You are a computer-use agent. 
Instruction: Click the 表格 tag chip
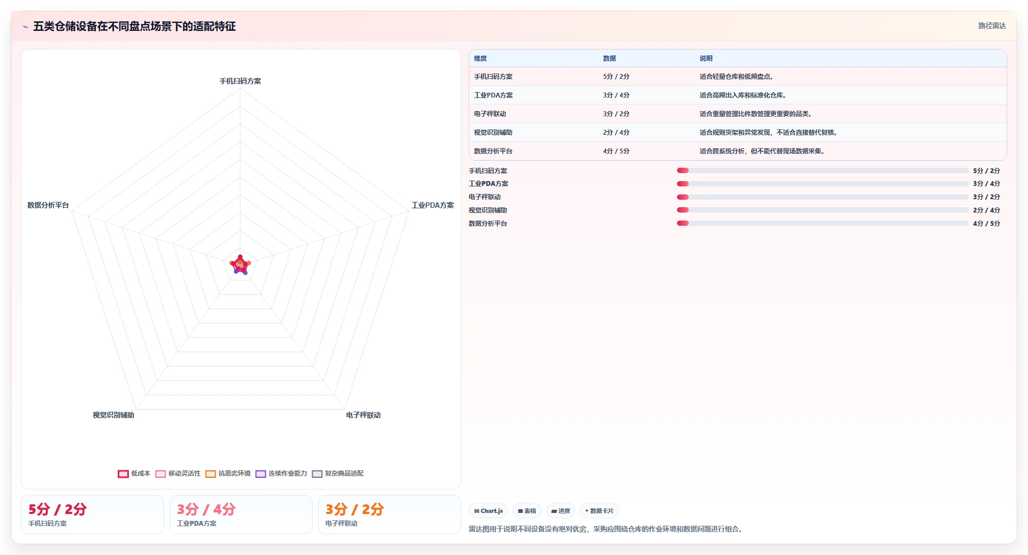tap(527, 511)
